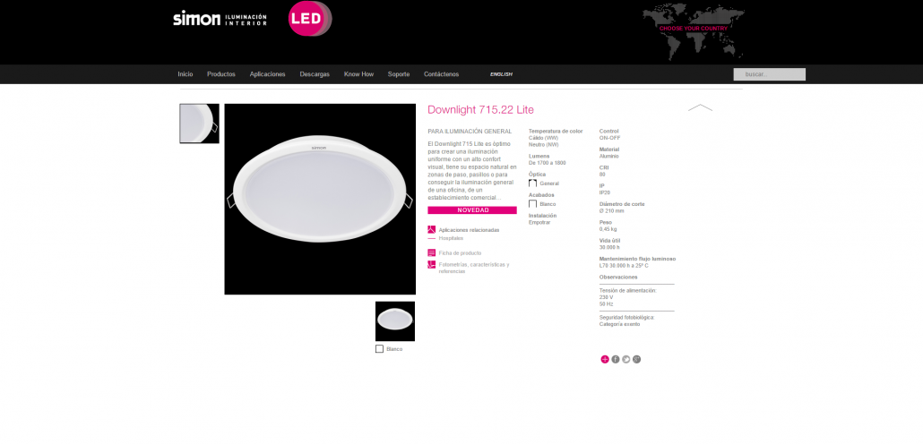Open the Productos menu
923x444 pixels.
click(221, 74)
